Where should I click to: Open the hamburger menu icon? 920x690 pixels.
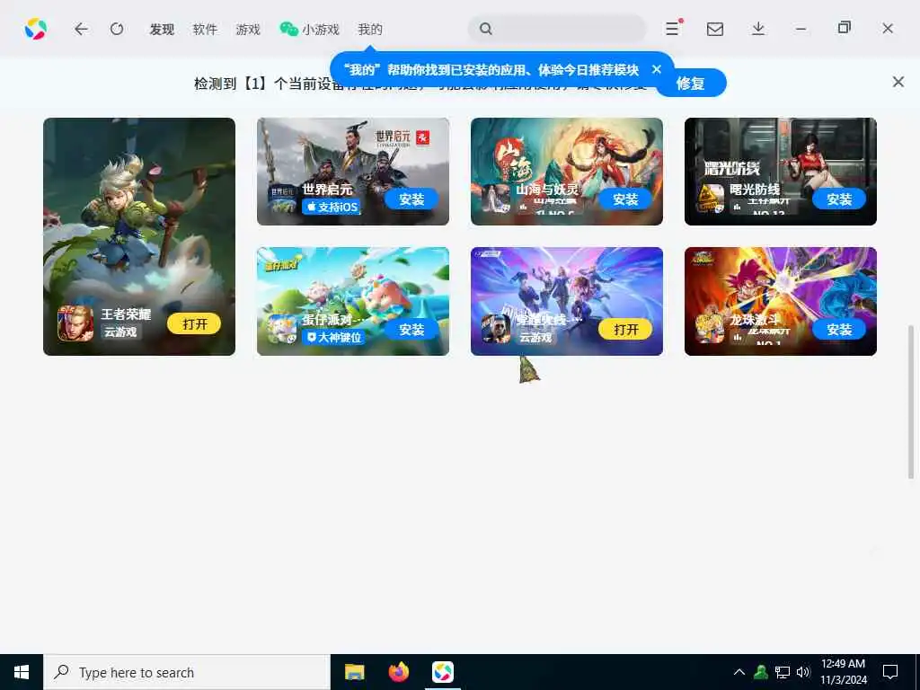point(673,28)
